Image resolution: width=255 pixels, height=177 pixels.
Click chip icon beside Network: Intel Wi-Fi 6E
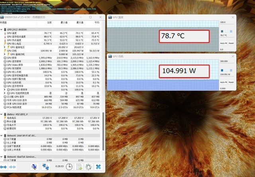pyautogui.click(x=5, y=136)
